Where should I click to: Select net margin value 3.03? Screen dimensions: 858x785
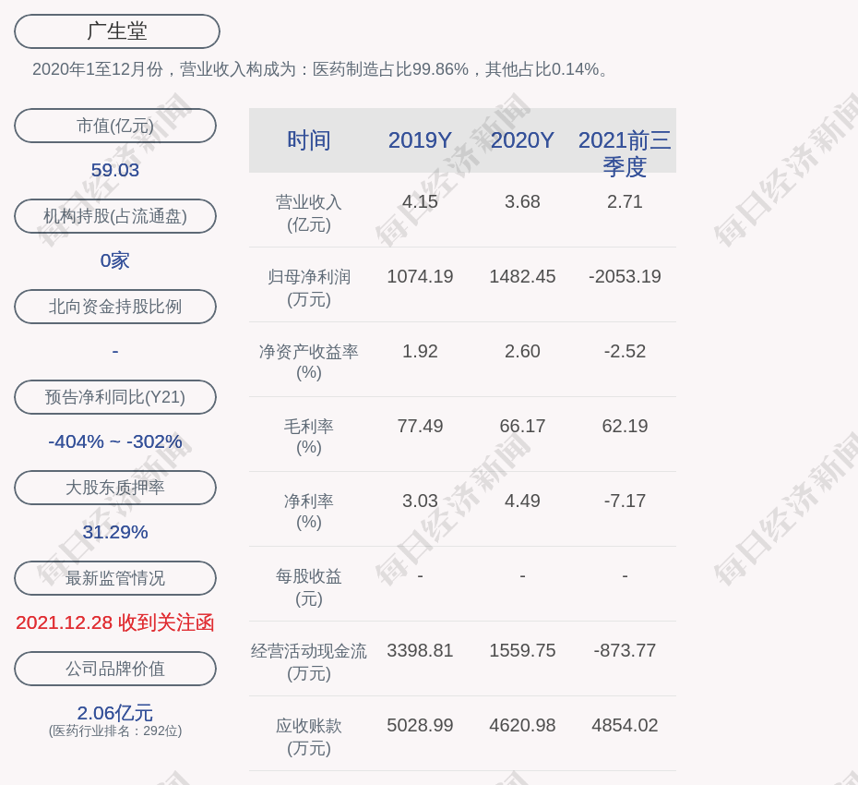[420, 501]
